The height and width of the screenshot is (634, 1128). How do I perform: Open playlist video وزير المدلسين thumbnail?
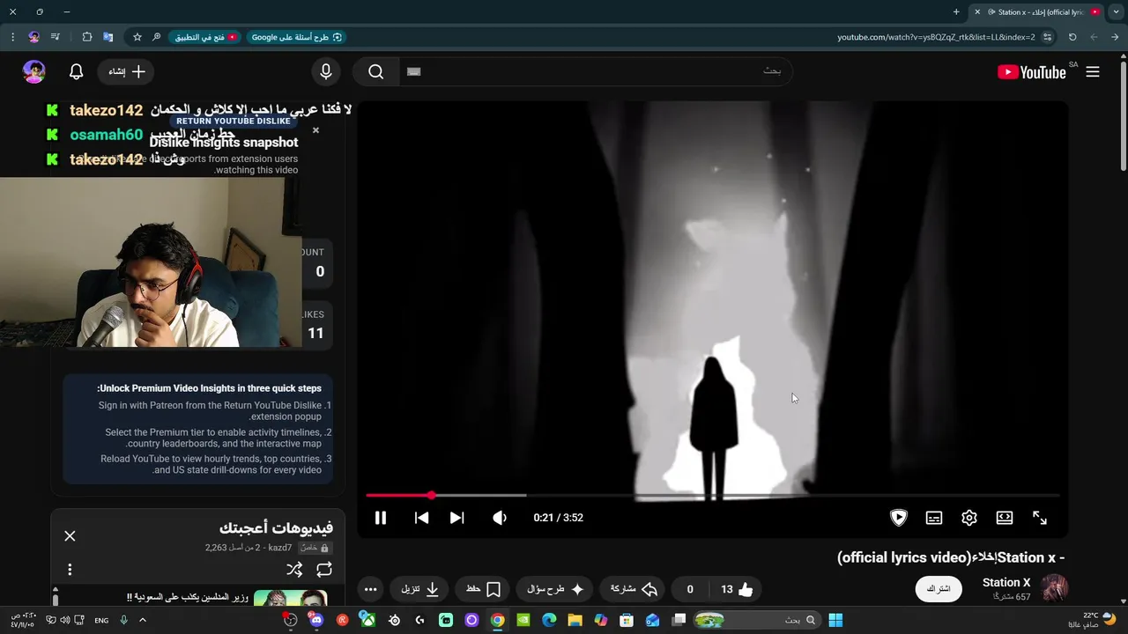tap(290, 599)
